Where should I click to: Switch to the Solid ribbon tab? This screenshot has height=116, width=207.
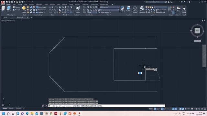pos(14,4)
